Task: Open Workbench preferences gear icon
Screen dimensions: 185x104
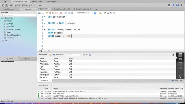Action: 169,5
